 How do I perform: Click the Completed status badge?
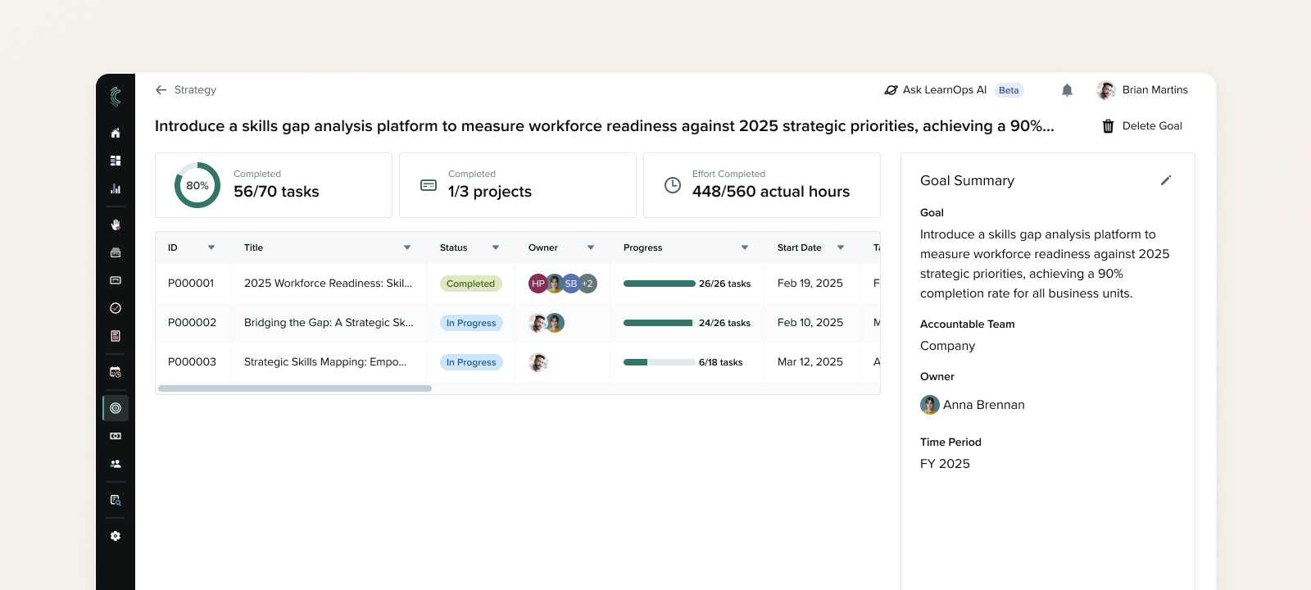click(471, 284)
